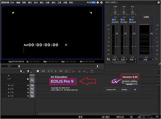This screenshot has height=119, width=161.
Task: Click the previous edit point icon
Action: tap(74, 71)
